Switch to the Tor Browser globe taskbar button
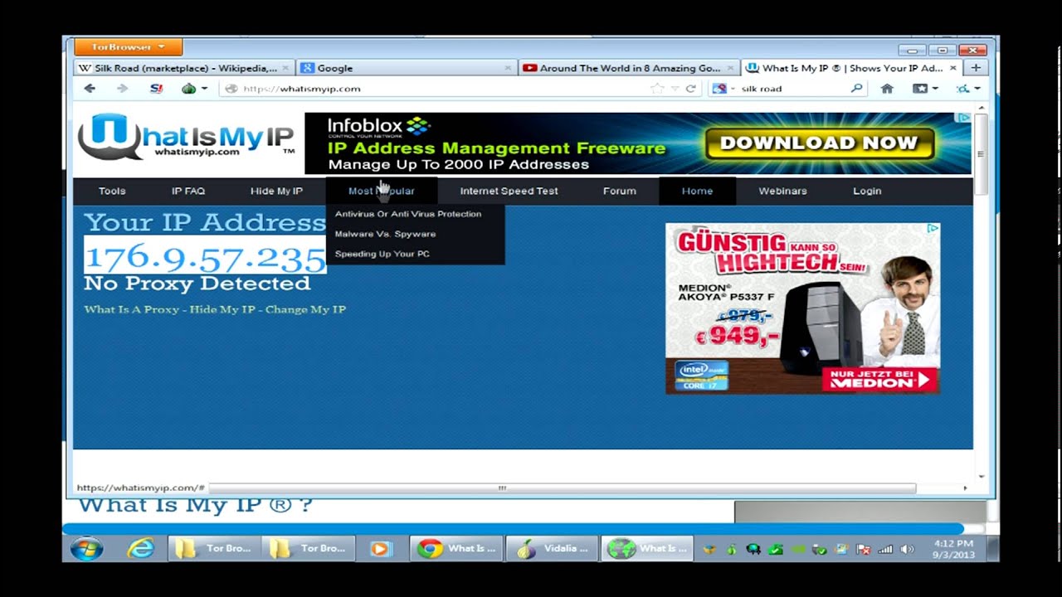The image size is (1062, 597). (648, 548)
